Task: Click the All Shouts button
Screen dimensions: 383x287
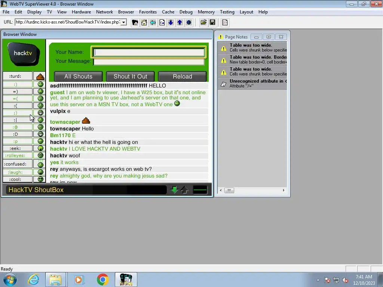Action: click(x=78, y=76)
